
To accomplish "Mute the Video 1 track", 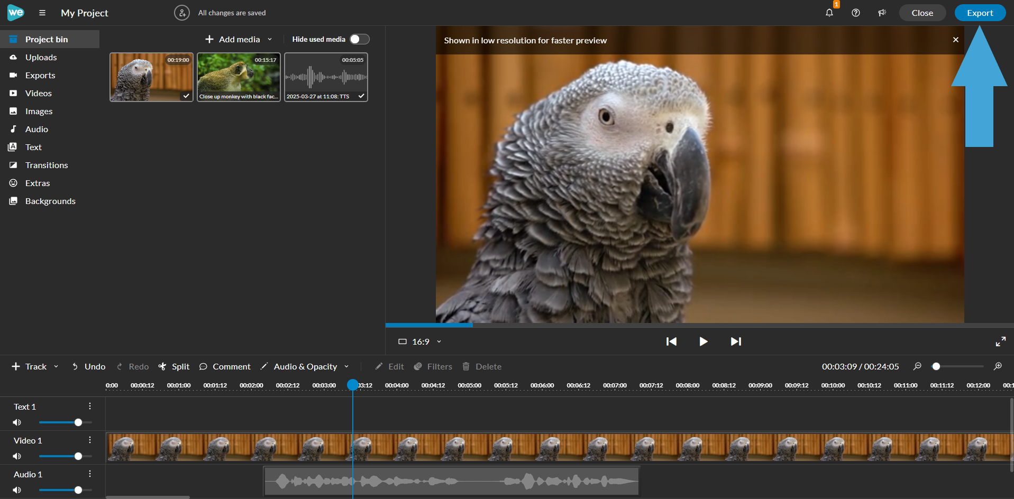I will pos(17,456).
